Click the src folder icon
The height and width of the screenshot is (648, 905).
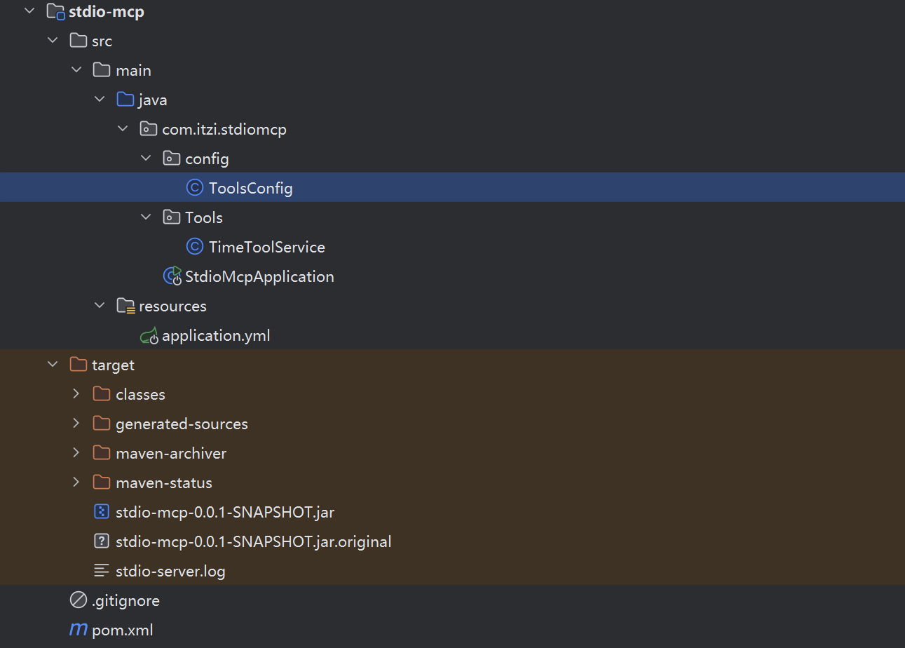click(x=79, y=41)
